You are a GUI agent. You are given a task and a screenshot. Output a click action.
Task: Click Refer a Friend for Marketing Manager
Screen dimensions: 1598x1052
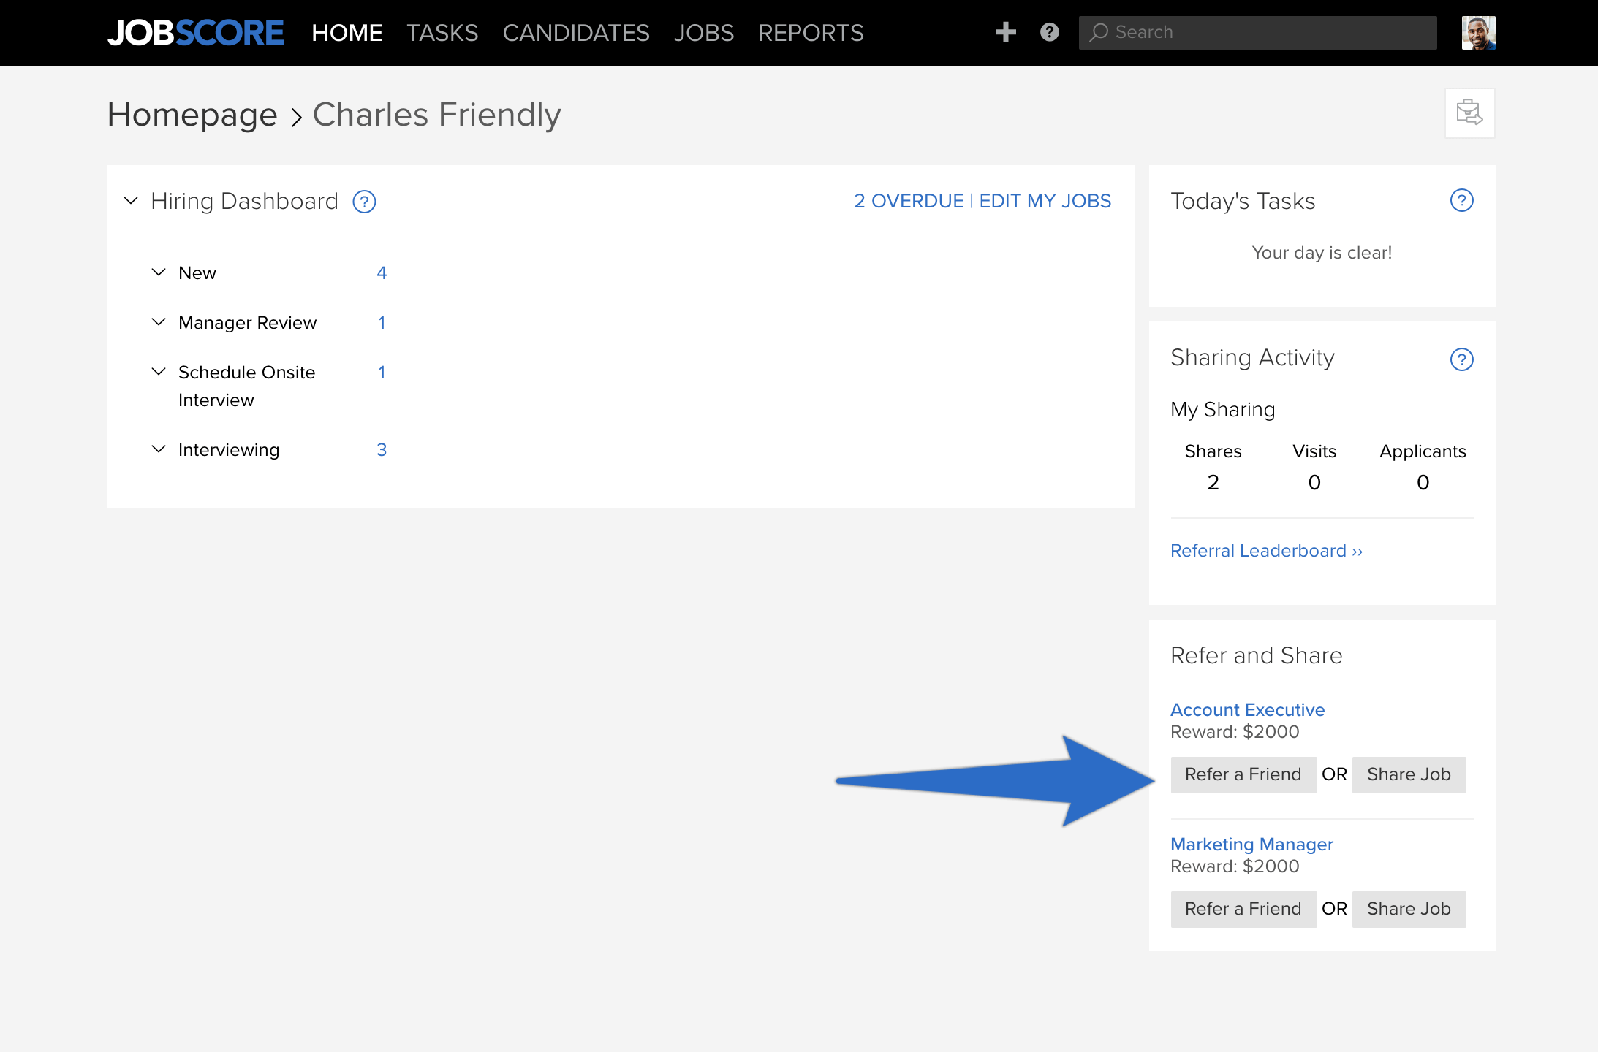point(1243,909)
